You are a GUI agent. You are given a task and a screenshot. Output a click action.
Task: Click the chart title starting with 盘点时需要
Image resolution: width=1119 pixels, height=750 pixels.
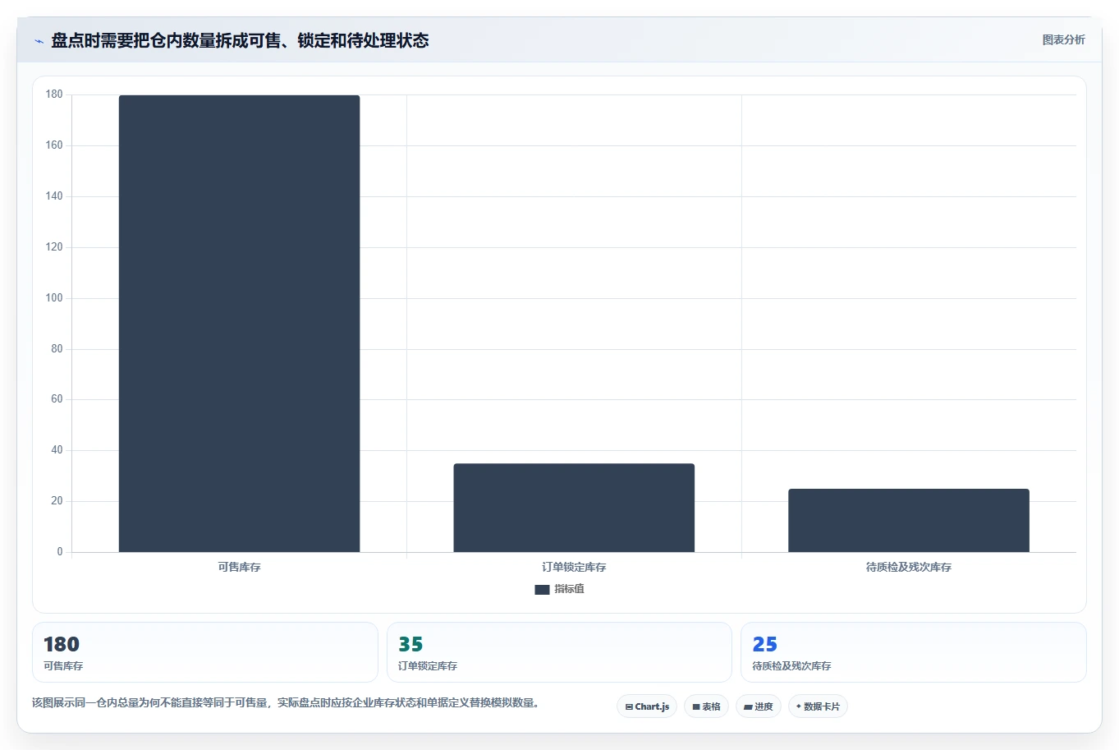240,40
